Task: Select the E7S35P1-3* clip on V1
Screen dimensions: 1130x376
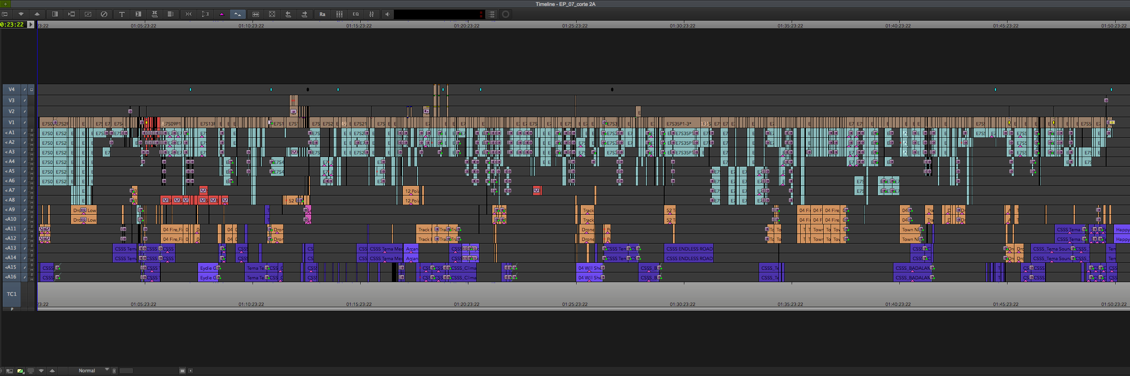Action: (x=682, y=124)
